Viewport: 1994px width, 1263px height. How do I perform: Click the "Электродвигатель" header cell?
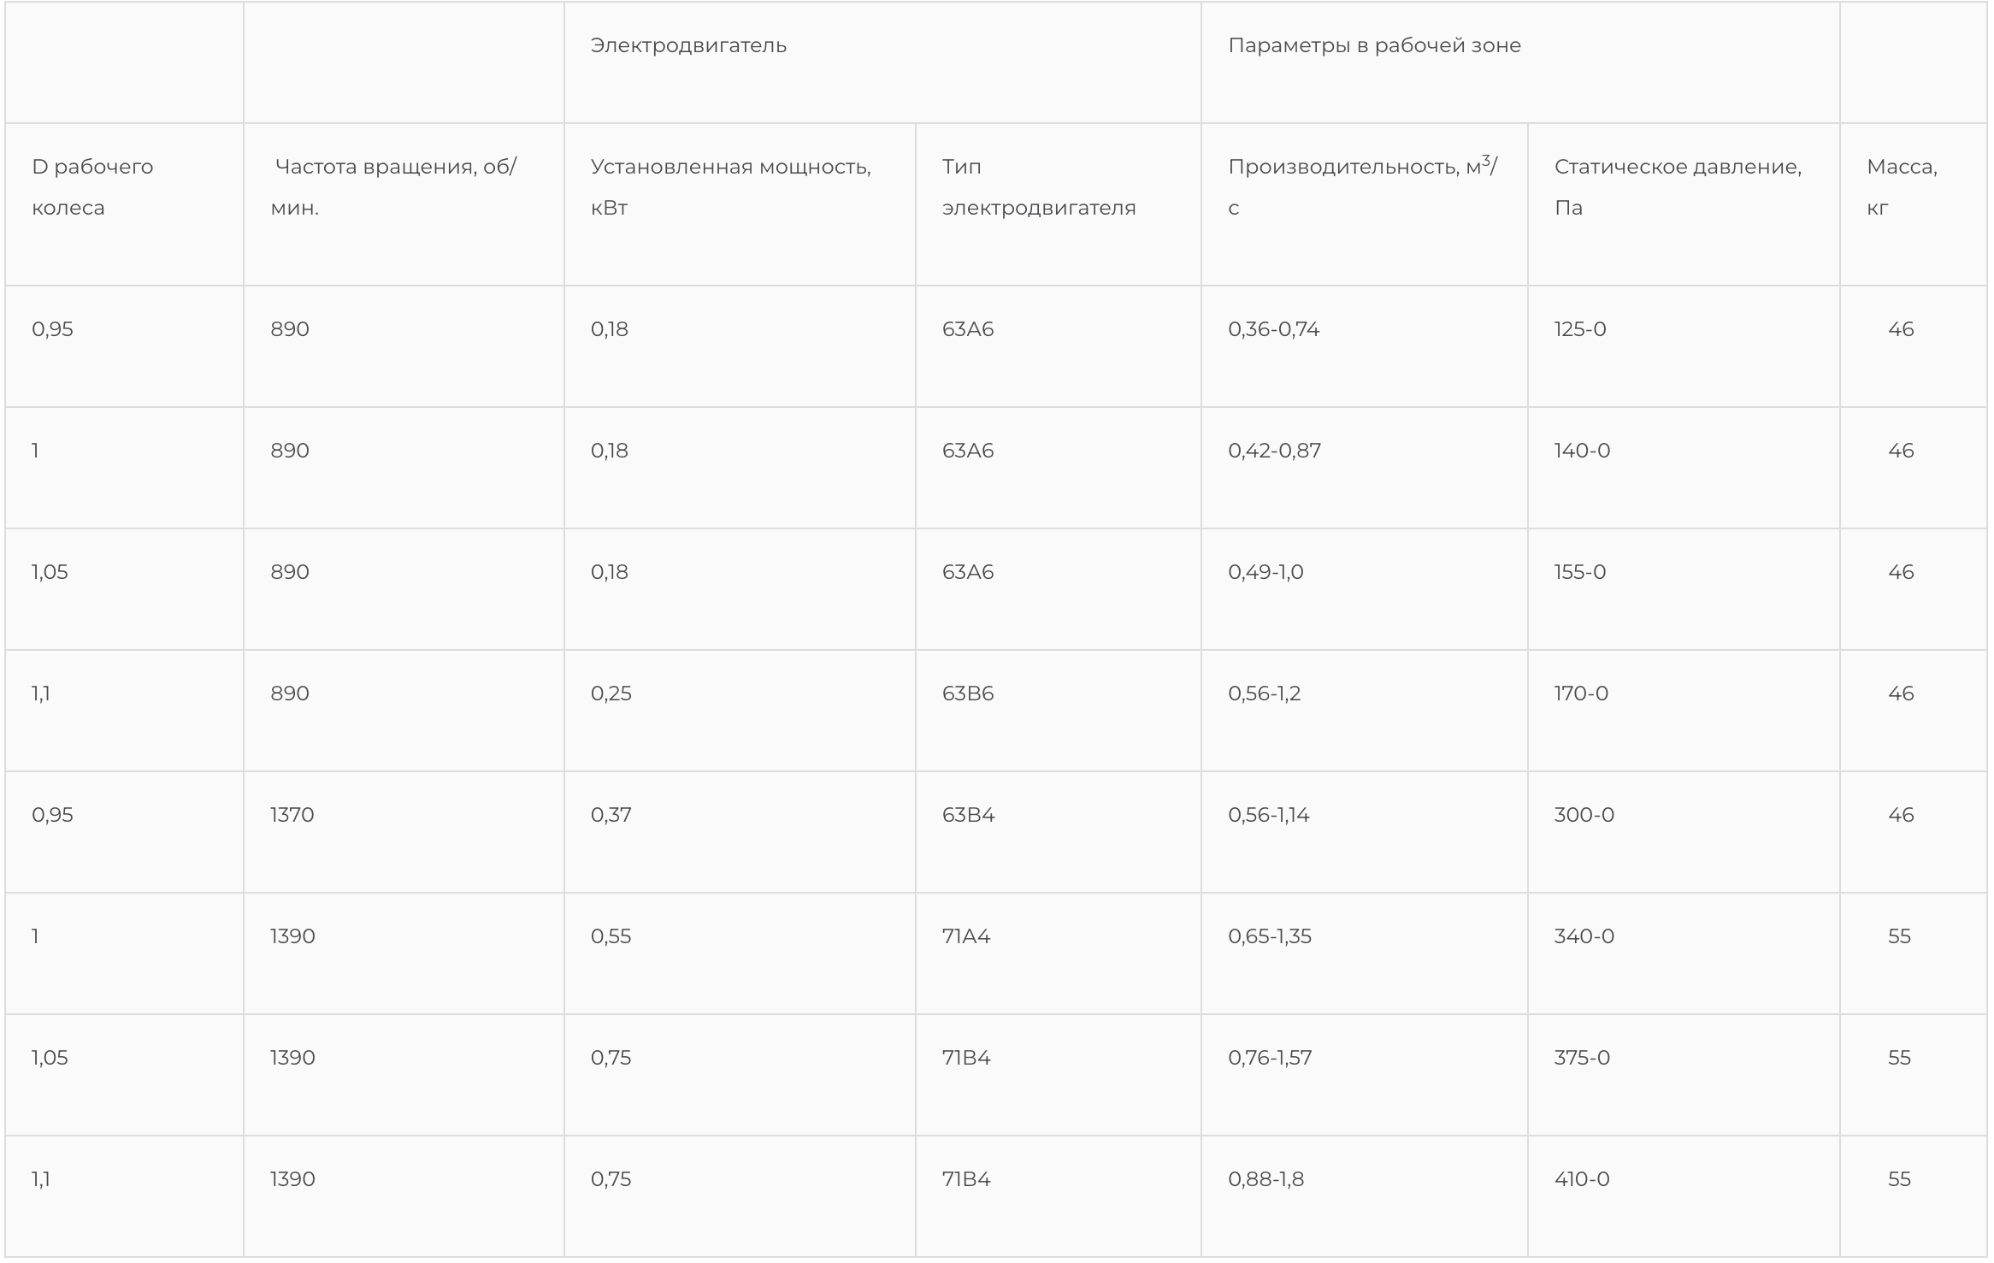tap(688, 45)
